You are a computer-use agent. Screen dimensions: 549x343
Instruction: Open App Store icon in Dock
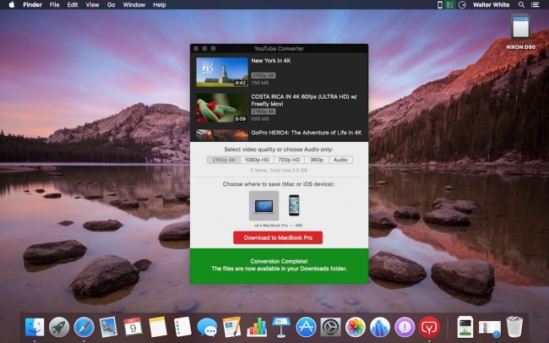coord(306,327)
